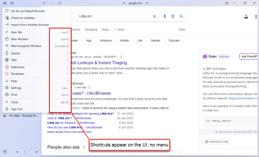Open the Google apps grid
The height and width of the screenshot is (157, 259).
[256, 16]
